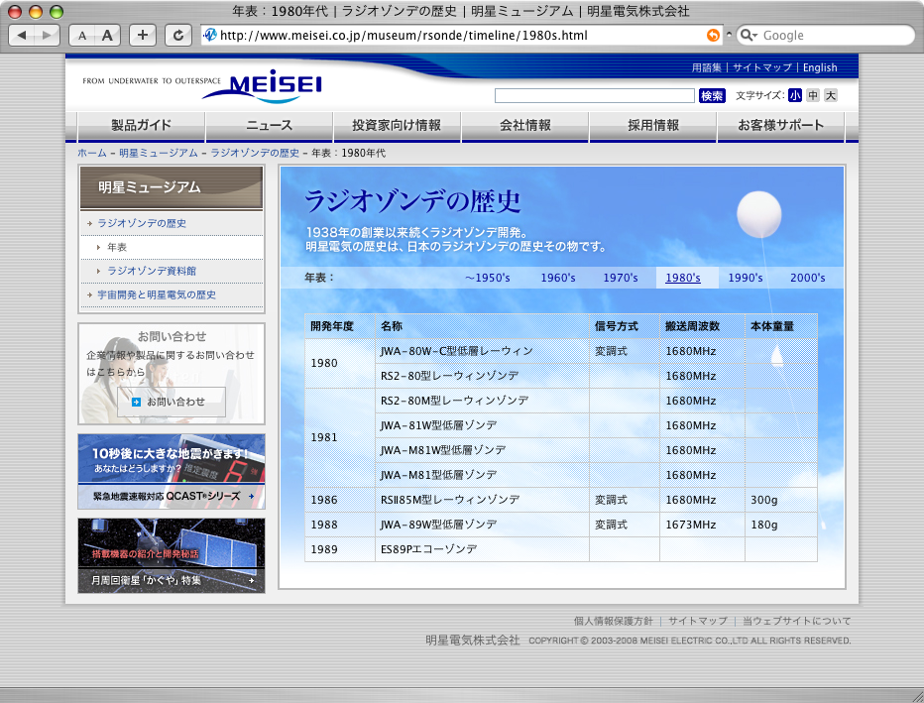The height and width of the screenshot is (703, 924).
Task: Open the 製品ガイド navigation menu
Action: click(x=141, y=126)
